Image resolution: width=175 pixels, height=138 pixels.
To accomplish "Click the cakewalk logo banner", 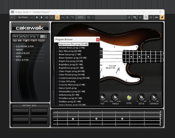I will click(x=30, y=27).
